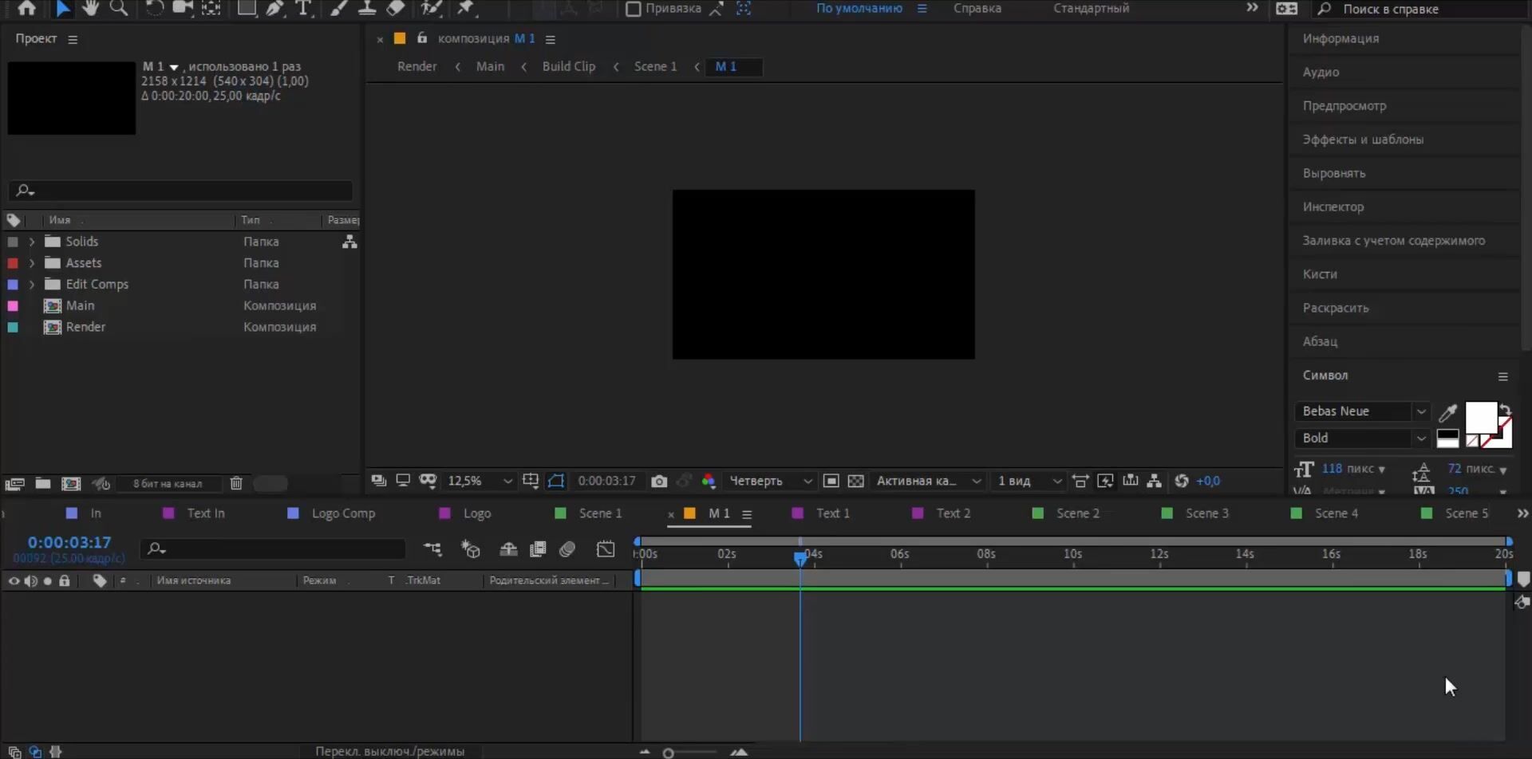This screenshot has height=759, width=1532.
Task: Toggle the lock column header in timeline
Action: (x=65, y=580)
